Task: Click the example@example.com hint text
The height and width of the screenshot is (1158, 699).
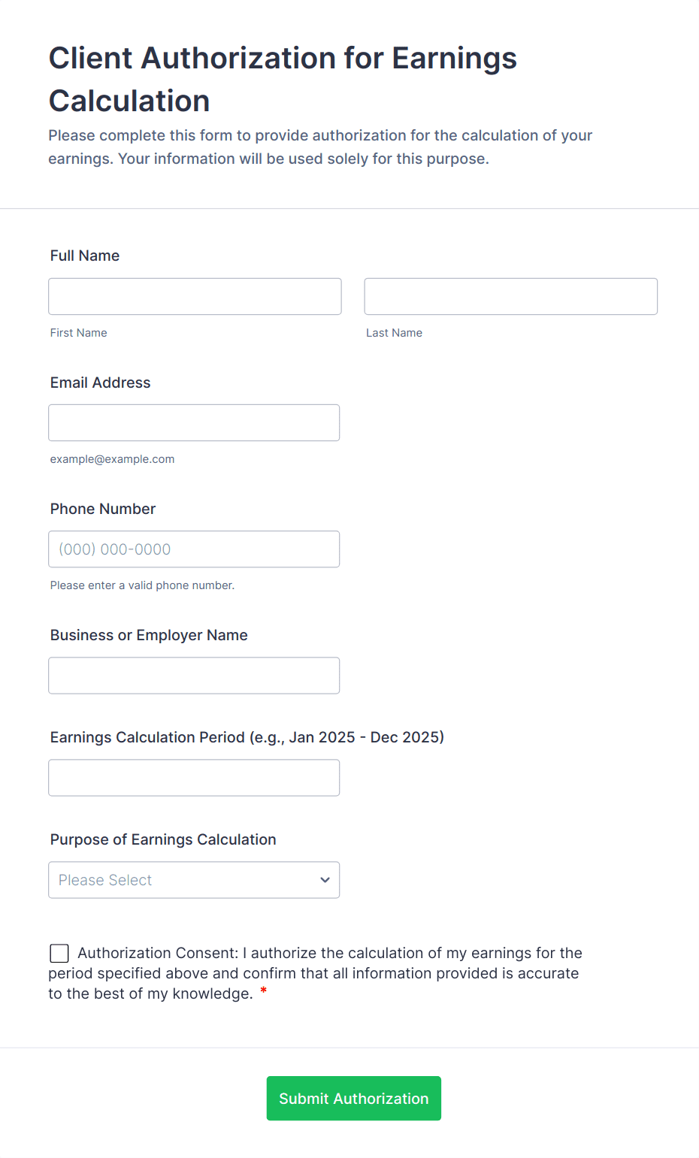Action: coord(113,459)
